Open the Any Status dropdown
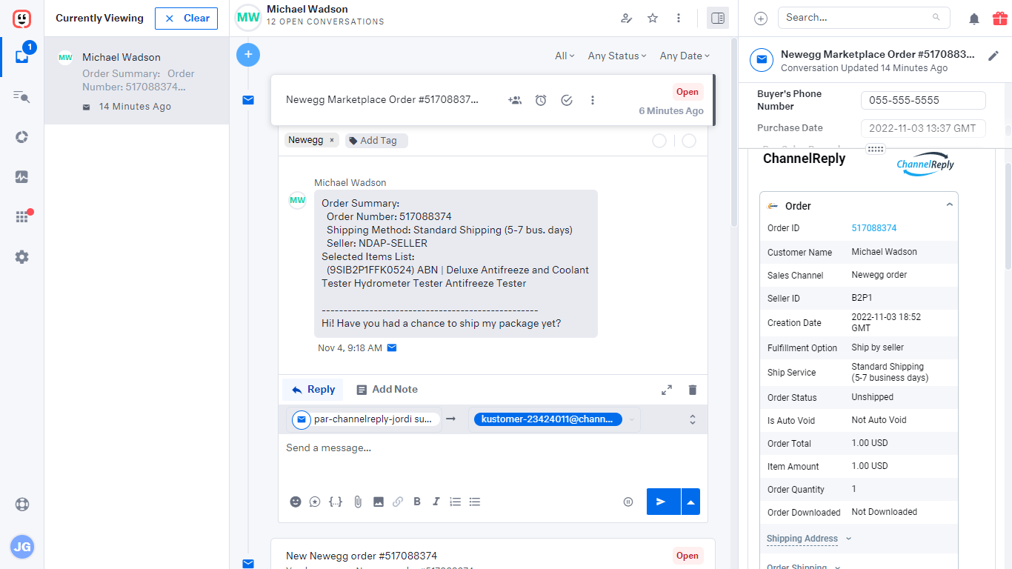 [x=617, y=56]
